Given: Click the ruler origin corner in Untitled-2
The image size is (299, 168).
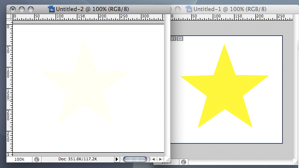Looking at the screenshot, I should click(9, 17).
